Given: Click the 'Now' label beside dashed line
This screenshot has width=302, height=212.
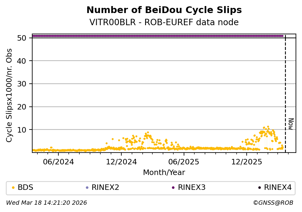Looking at the screenshot, I should click(x=291, y=124).
